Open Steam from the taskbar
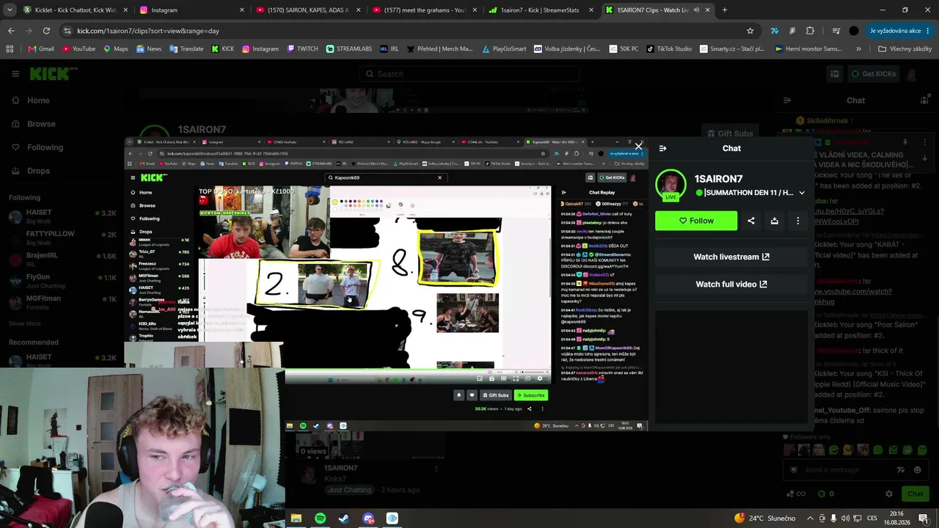Viewport: 939px width, 528px height. coord(344,518)
